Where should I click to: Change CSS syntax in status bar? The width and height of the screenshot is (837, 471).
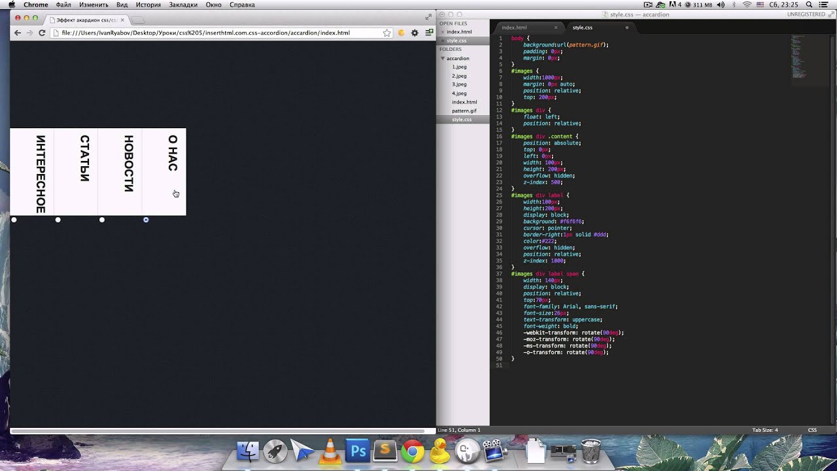(812, 430)
